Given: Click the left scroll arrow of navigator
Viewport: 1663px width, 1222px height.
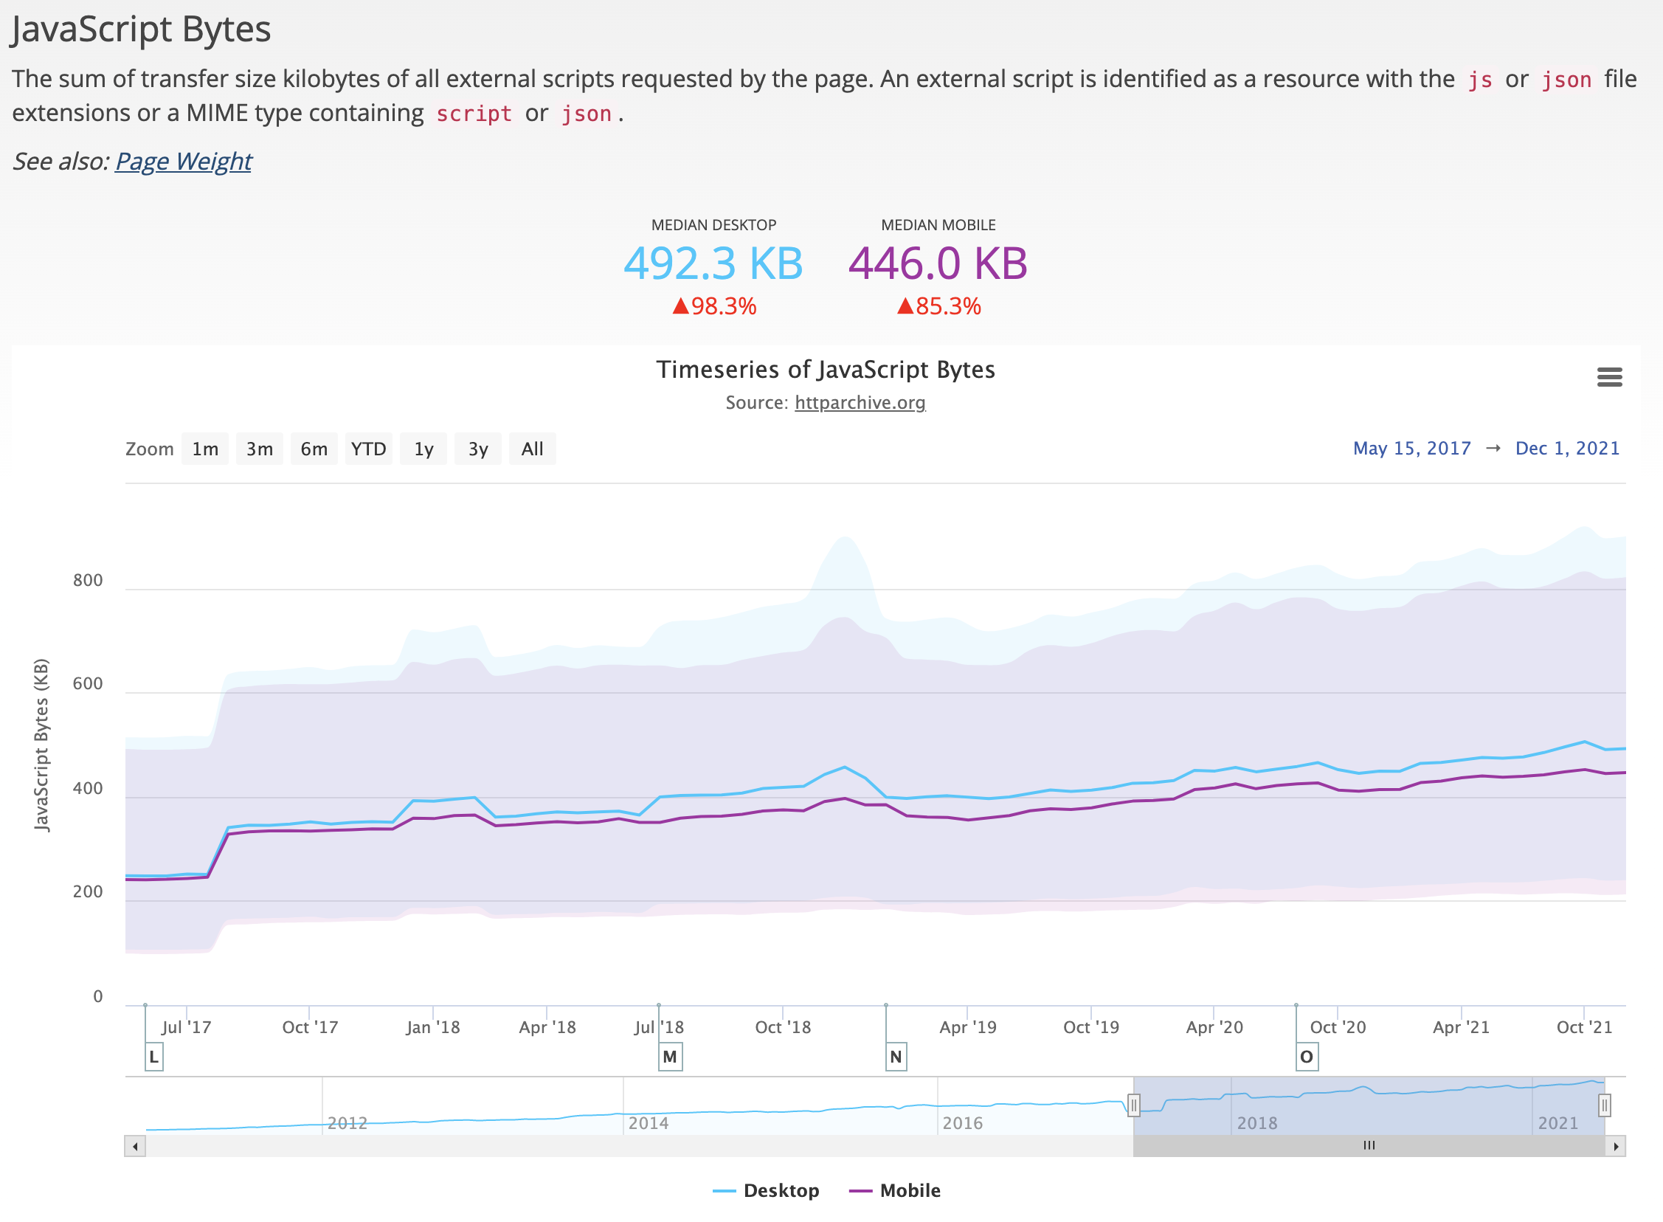Looking at the screenshot, I should (134, 1147).
